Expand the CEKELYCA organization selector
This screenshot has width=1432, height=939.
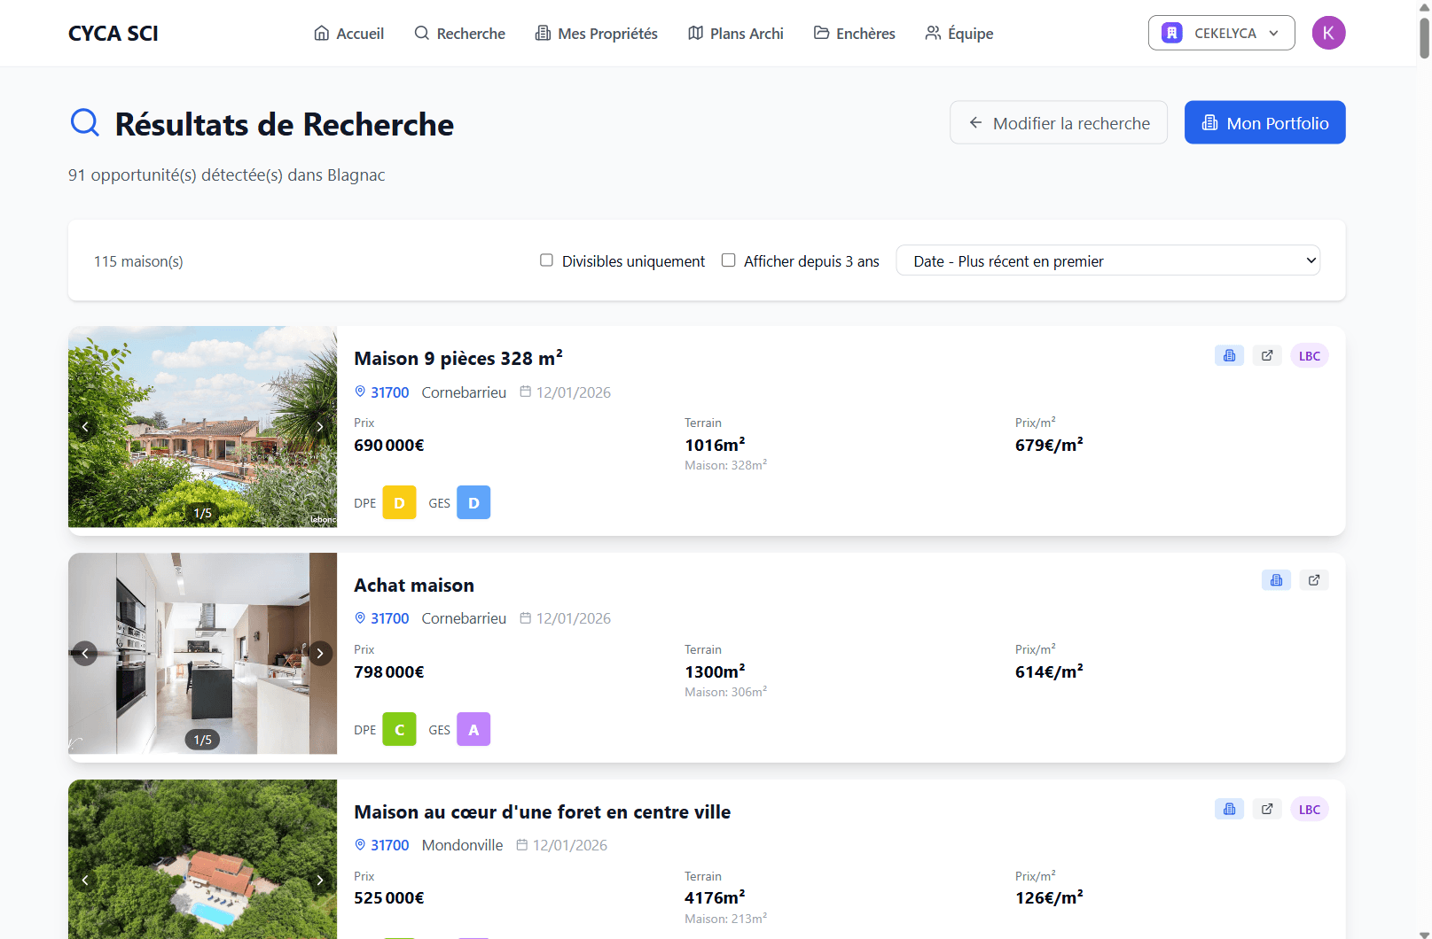[1221, 33]
